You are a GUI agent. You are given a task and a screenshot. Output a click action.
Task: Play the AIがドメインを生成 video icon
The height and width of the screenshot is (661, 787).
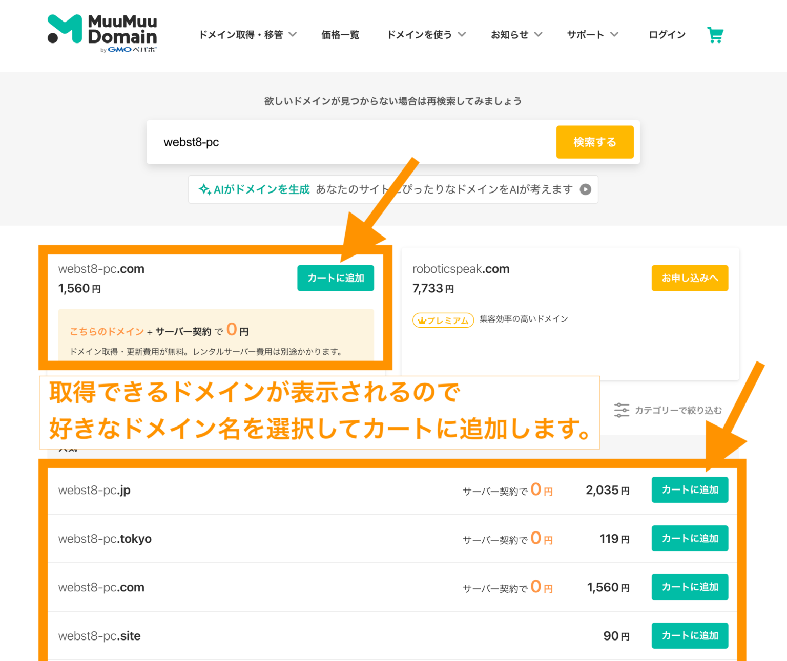click(x=586, y=189)
